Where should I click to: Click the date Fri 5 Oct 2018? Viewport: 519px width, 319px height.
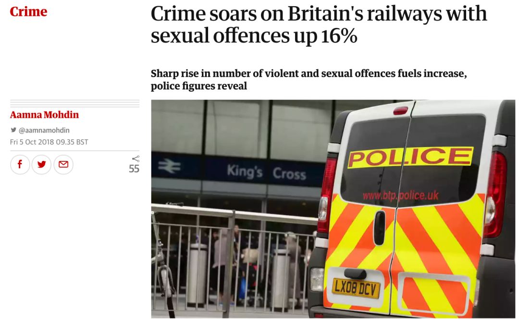32,142
